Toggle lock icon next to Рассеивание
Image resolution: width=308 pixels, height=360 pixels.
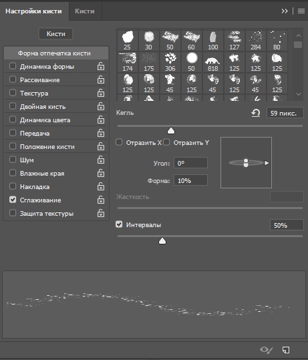pos(101,79)
